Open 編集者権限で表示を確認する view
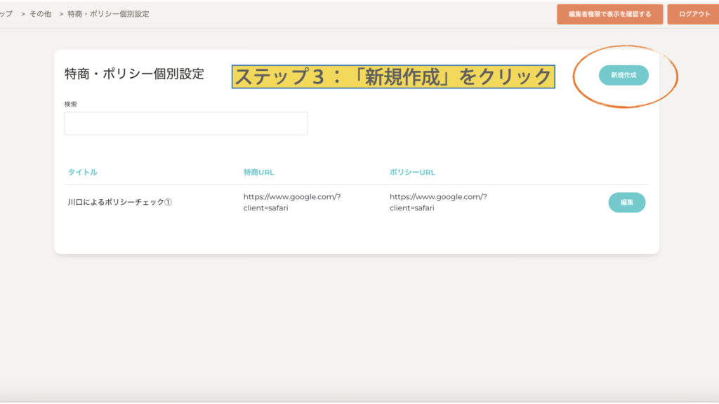 (609, 14)
